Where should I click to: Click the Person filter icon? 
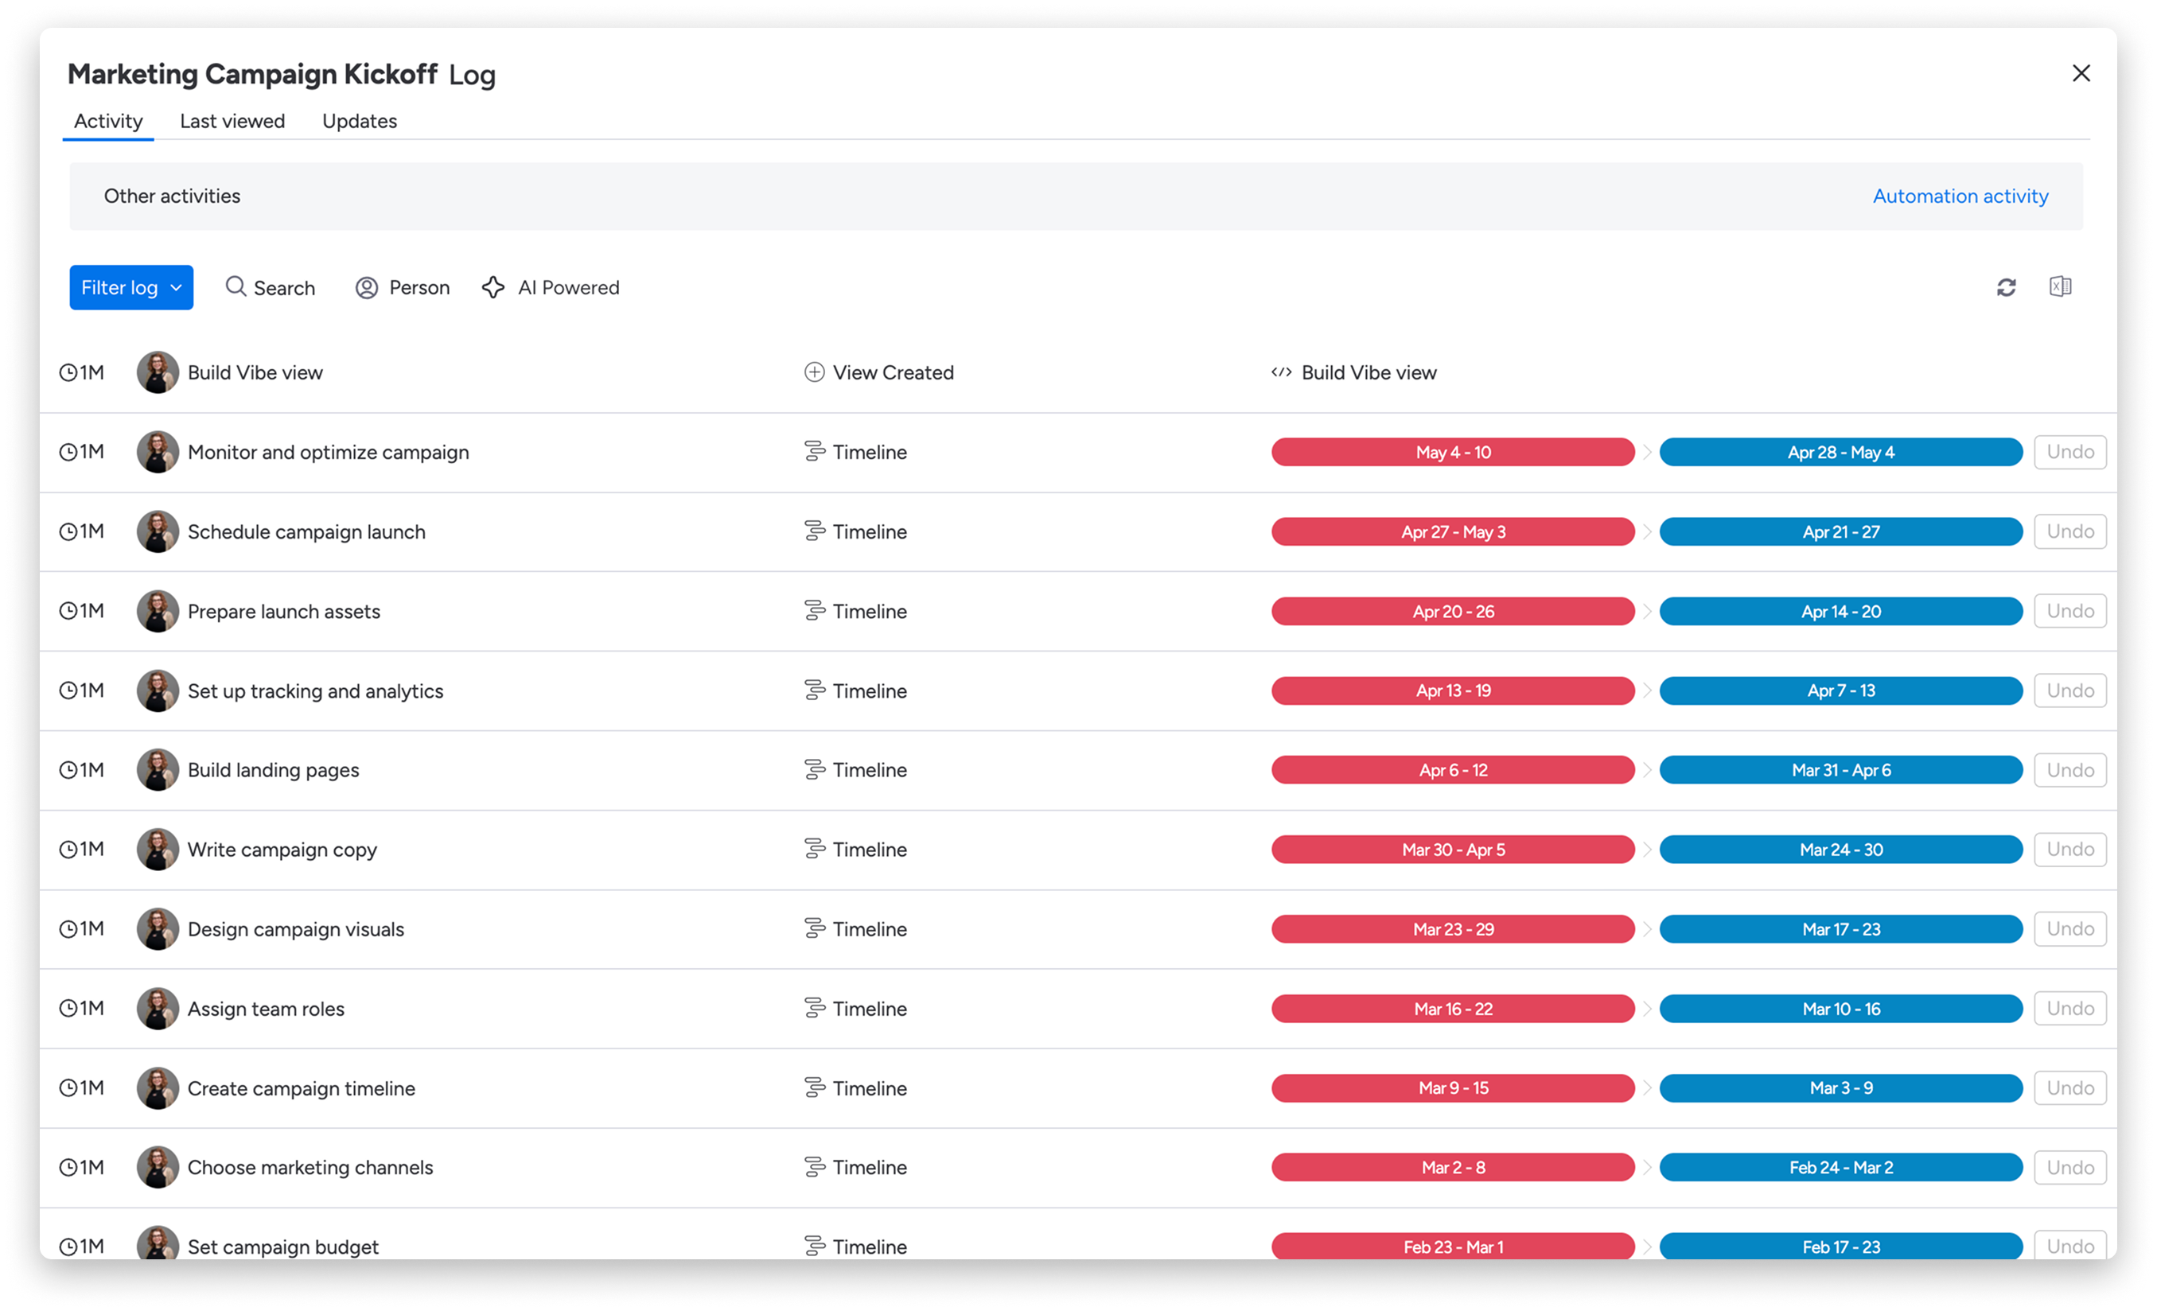[367, 287]
